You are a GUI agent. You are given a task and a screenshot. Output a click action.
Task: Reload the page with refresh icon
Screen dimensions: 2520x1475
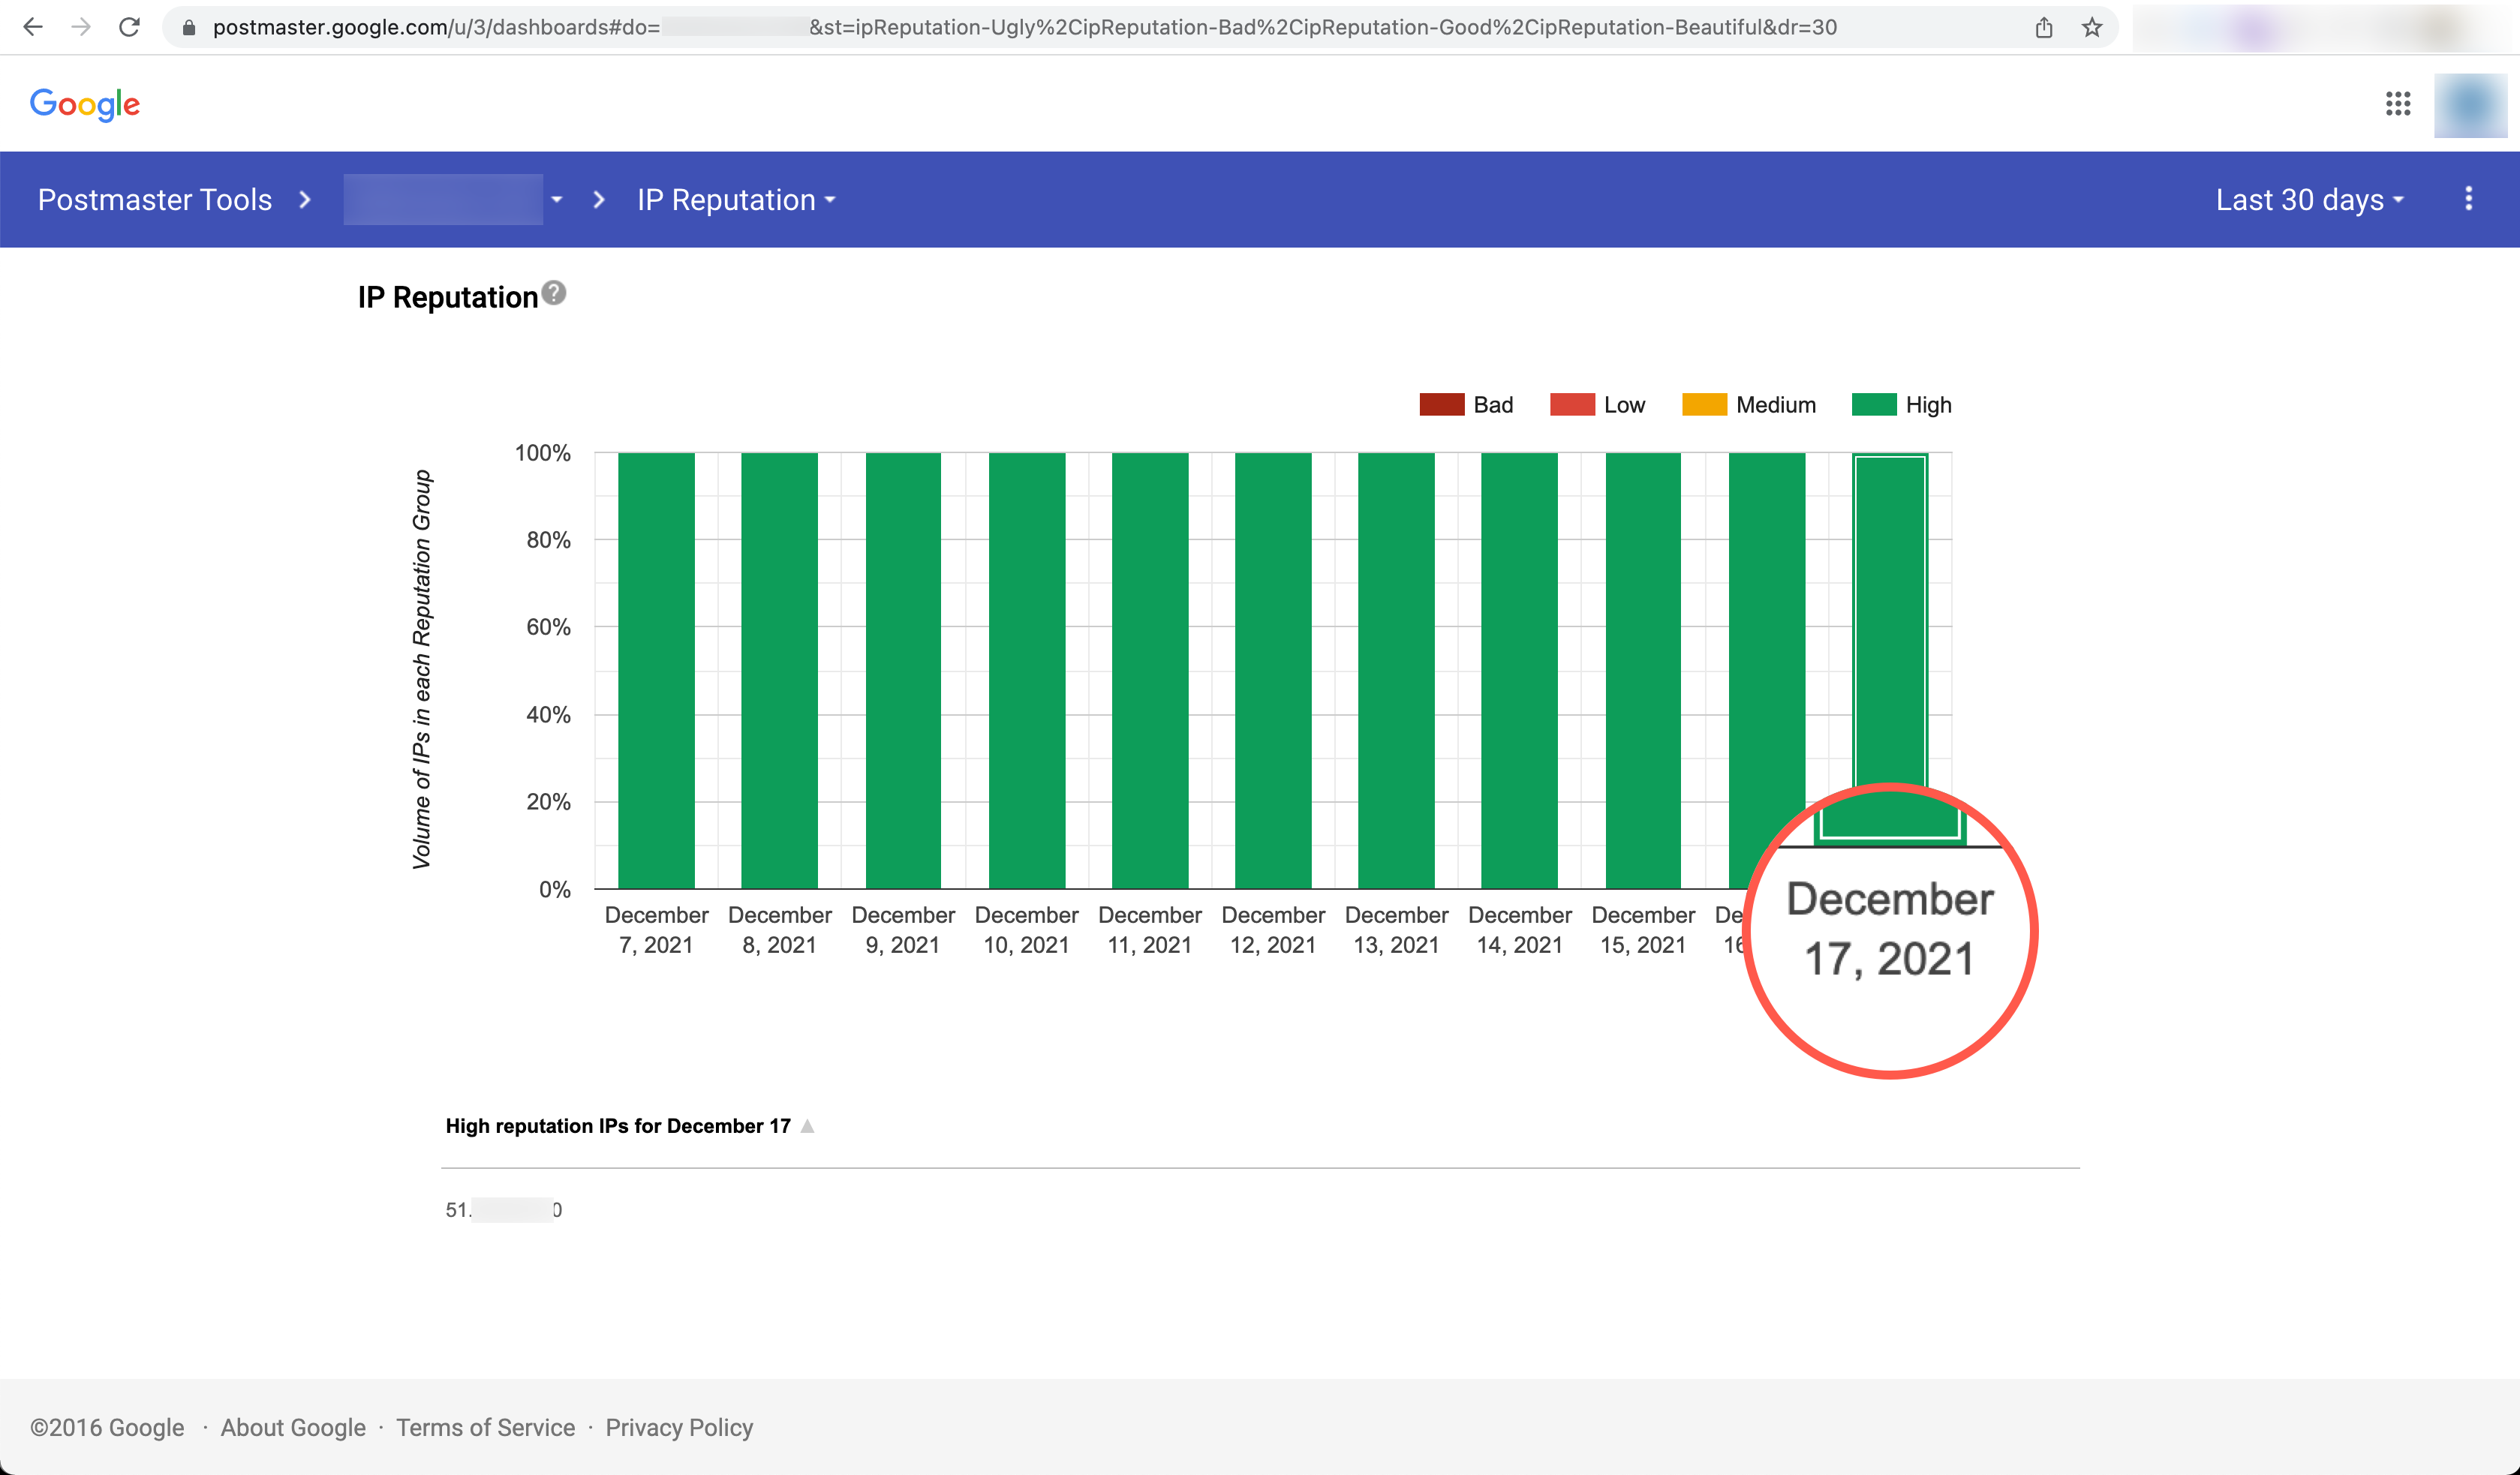click(x=129, y=27)
